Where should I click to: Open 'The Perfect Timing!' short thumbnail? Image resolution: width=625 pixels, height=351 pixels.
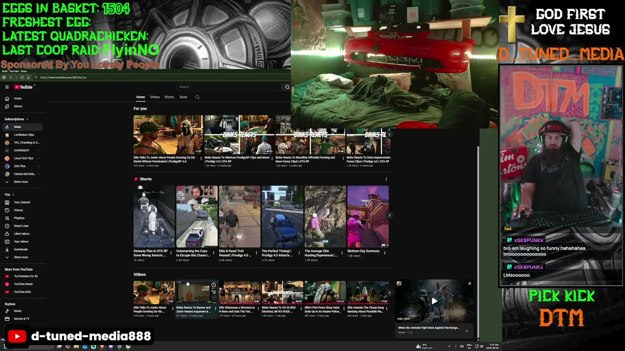pyautogui.click(x=282, y=216)
